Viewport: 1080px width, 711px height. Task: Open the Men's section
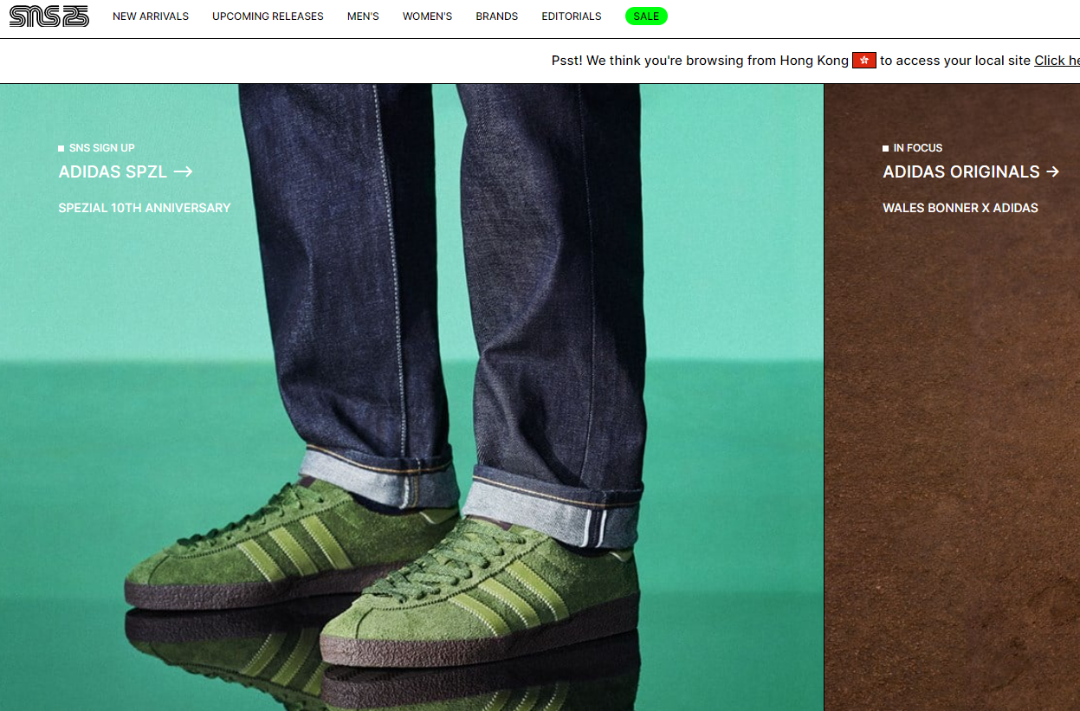[x=363, y=16]
